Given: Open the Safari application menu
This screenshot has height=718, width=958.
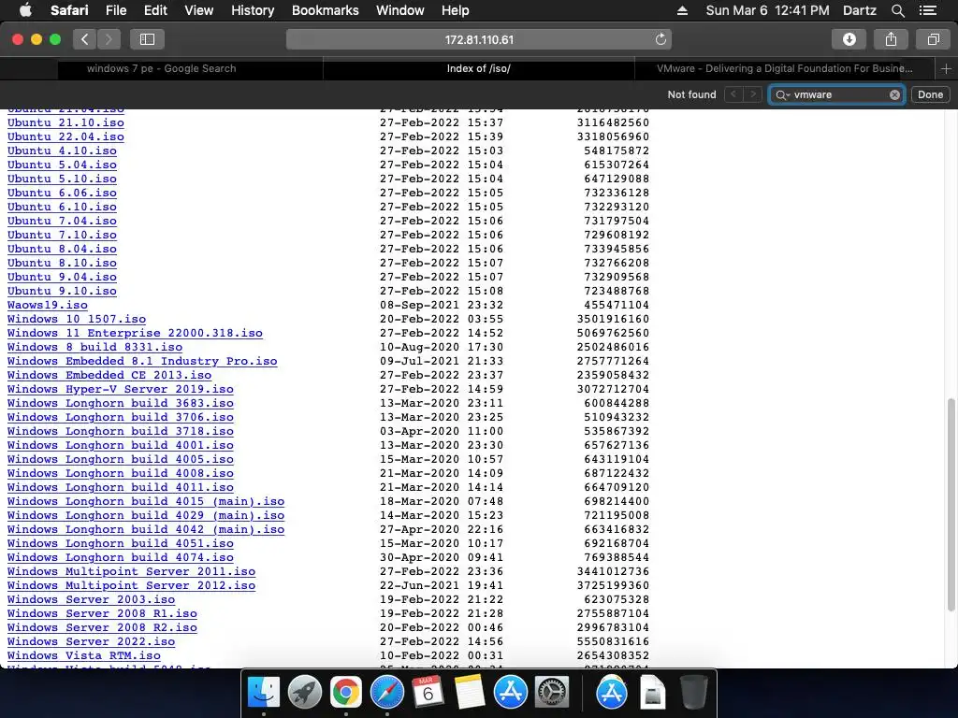Looking at the screenshot, I should tap(69, 10).
